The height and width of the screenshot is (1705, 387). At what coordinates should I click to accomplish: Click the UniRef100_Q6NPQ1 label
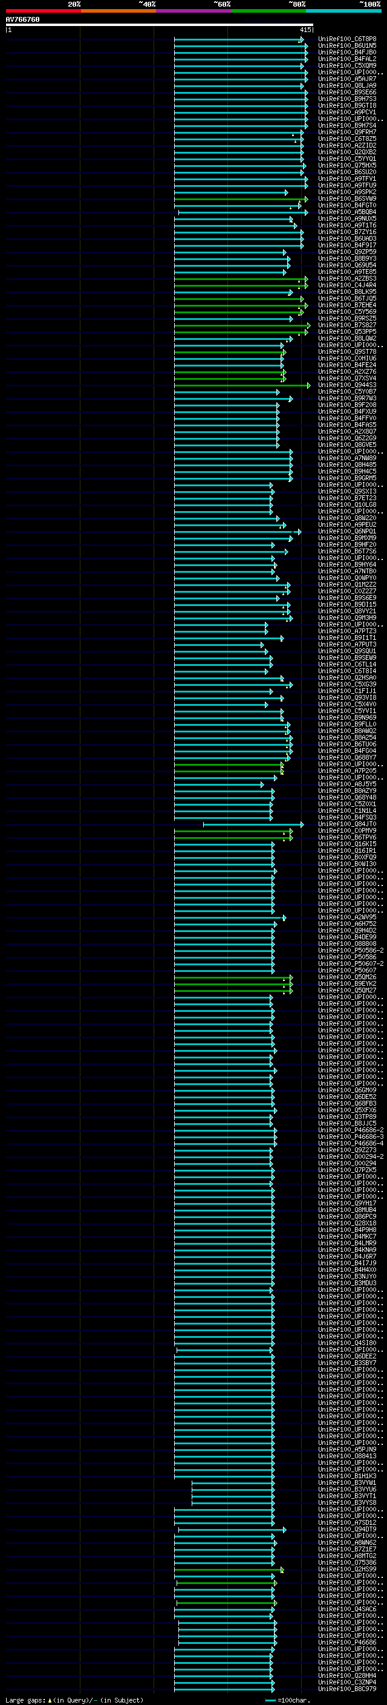point(347,532)
